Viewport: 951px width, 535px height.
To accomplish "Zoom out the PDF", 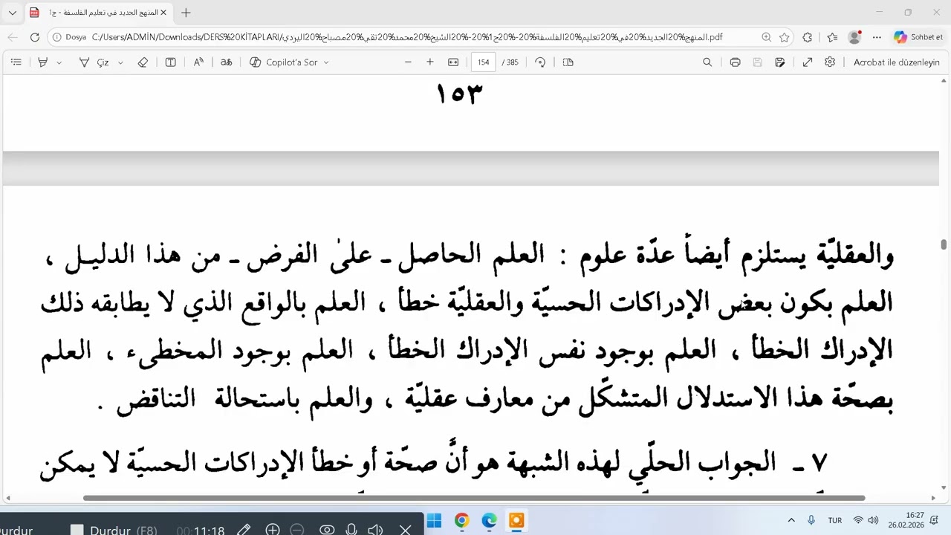I will [x=408, y=62].
